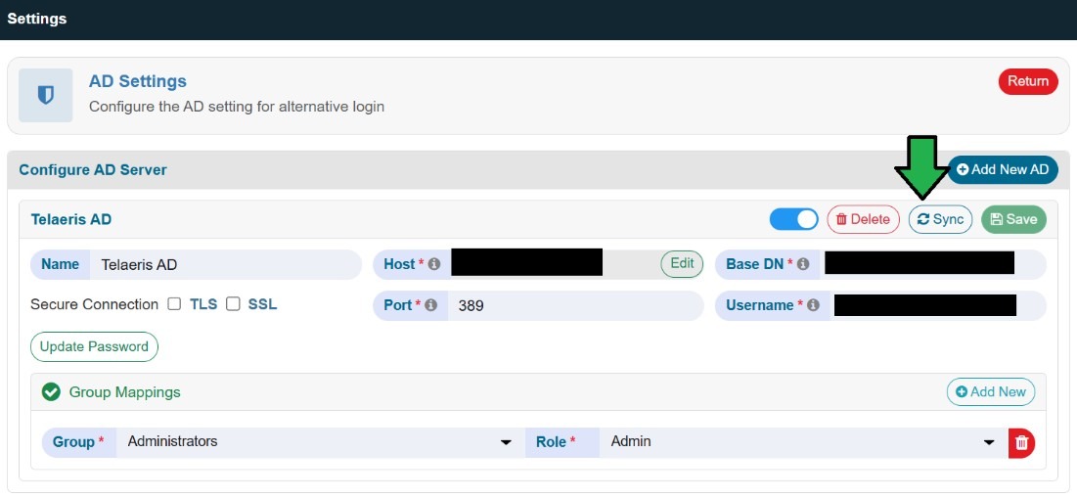Click the info icon next to Username
Image resolution: width=1077 pixels, height=498 pixels.
(812, 305)
